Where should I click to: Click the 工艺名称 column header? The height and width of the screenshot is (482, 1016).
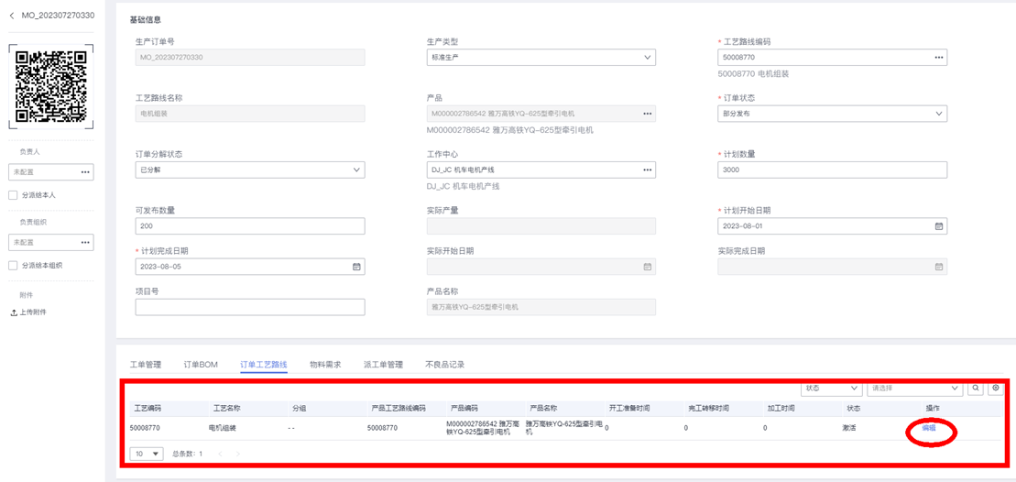(x=227, y=409)
